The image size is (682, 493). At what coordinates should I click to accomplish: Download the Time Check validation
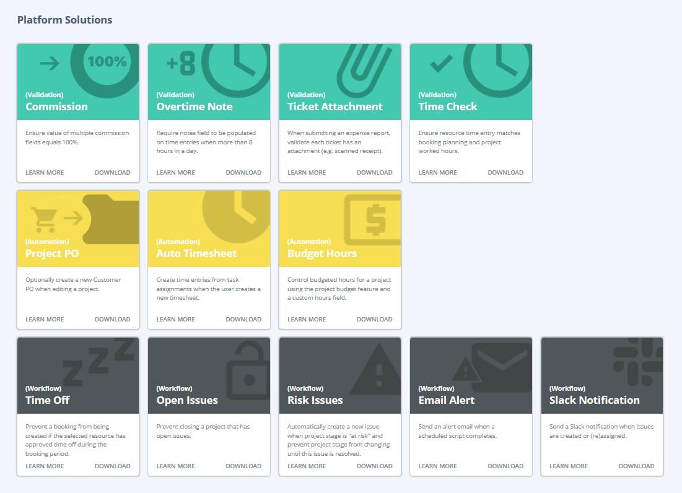pyautogui.click(x=505, y=172)
